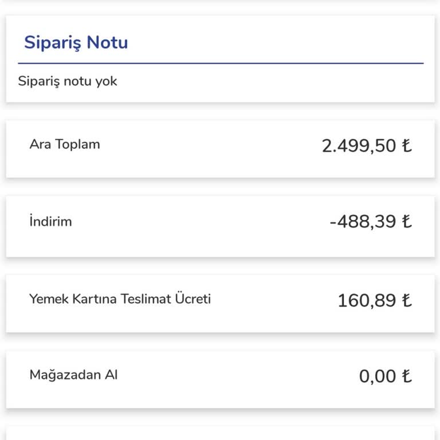Select the 2.499,50 subtotal digits
This screenshot has height=440, width=440.
(359, 146)
